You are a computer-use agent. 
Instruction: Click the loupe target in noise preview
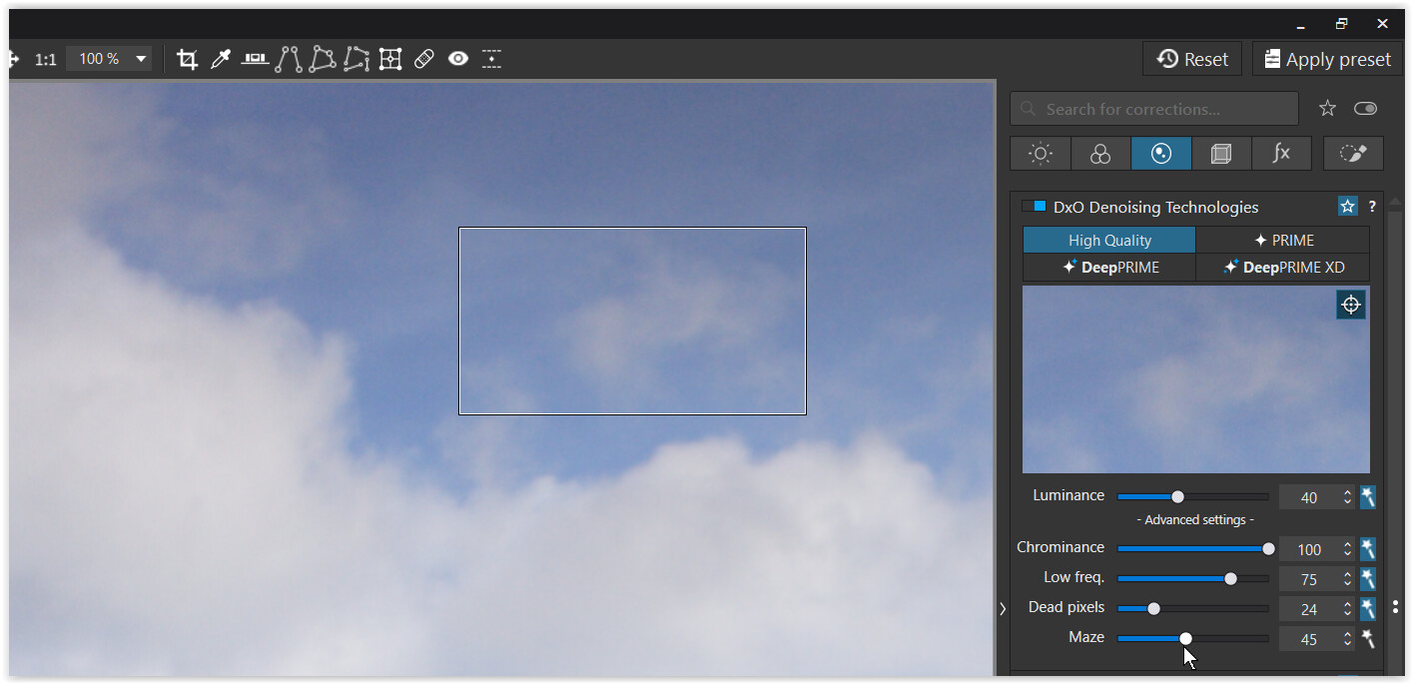coord(1350,305)
